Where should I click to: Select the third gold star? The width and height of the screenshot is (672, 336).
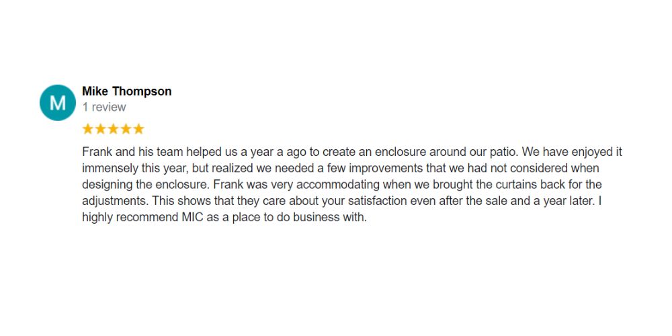113,129
